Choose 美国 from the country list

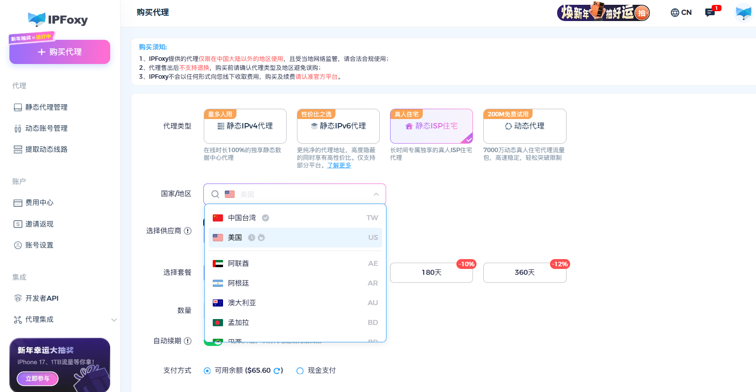[295, 238]
